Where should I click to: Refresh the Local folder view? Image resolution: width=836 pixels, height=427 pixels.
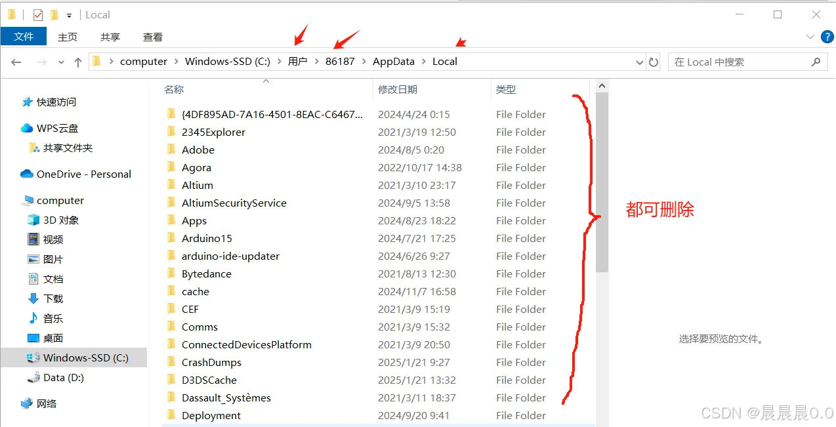coord(654,62)
